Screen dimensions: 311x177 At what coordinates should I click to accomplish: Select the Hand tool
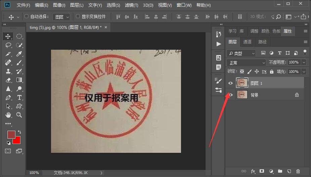click(x=8, y=115)
